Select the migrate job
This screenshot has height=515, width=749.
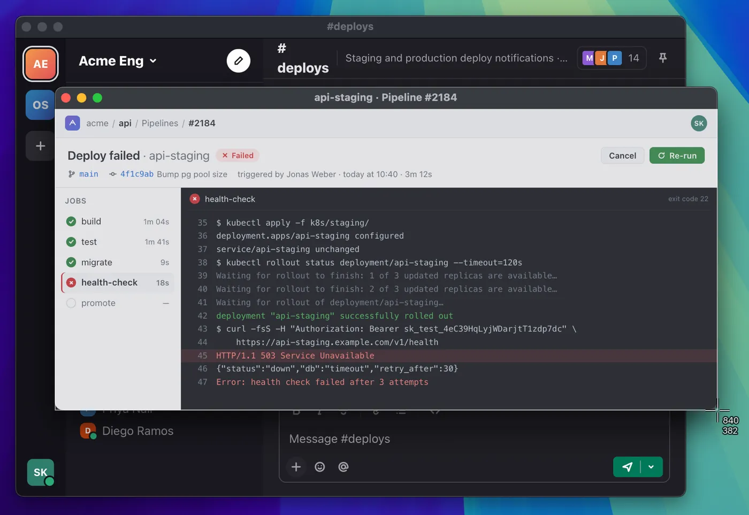(118, 262)
